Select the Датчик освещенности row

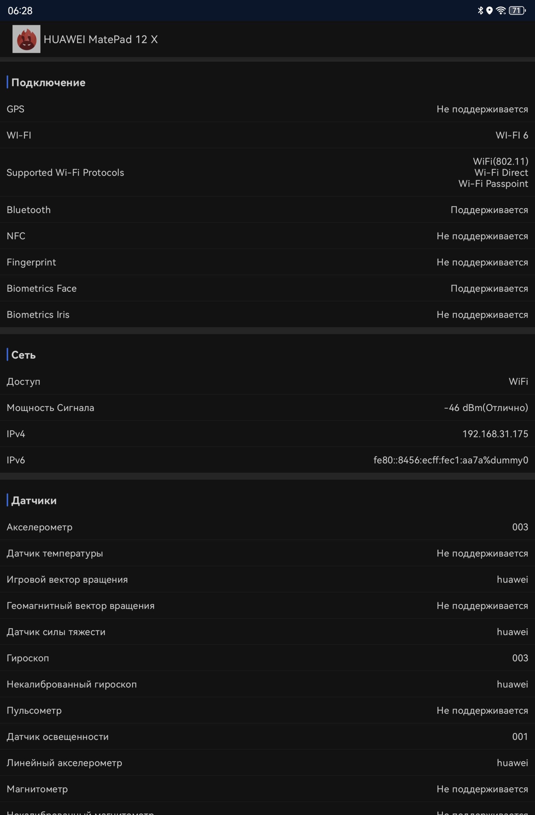pyautogui.click(x=267, y=737)
